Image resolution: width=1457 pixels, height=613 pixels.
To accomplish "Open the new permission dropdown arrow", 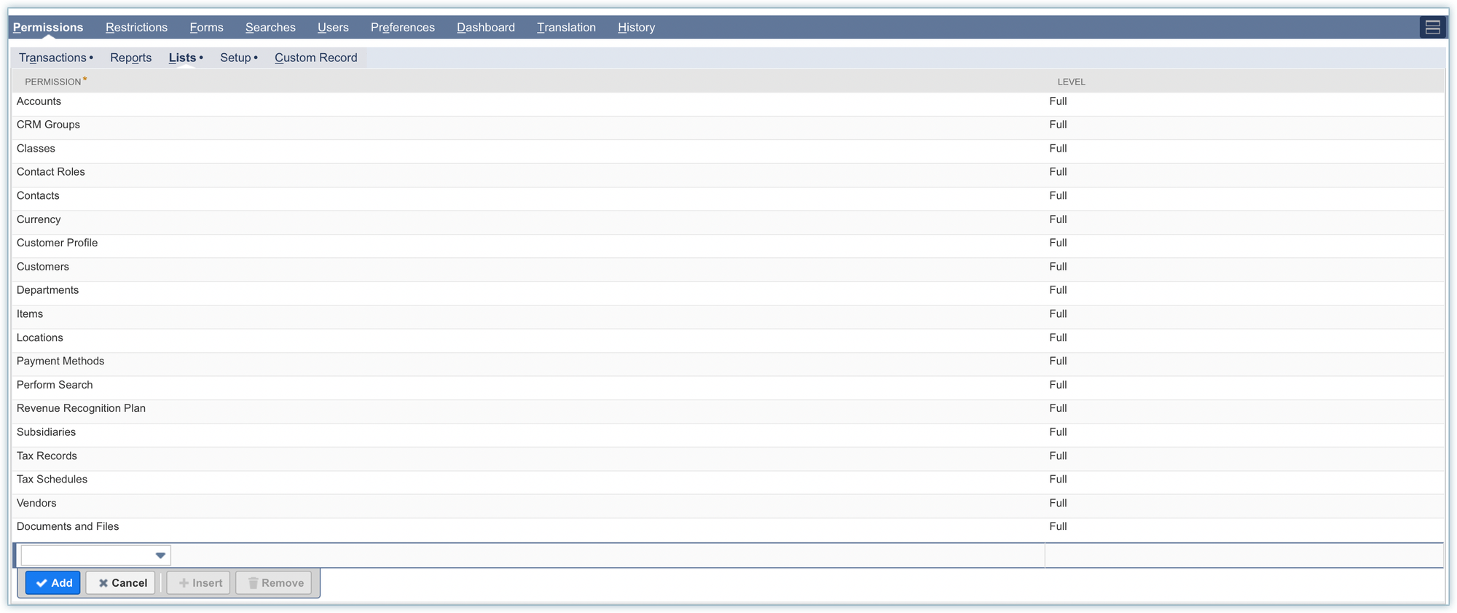I will tap(160, 555).
